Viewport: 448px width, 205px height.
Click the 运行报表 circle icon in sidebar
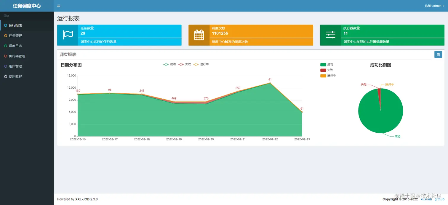6,25
